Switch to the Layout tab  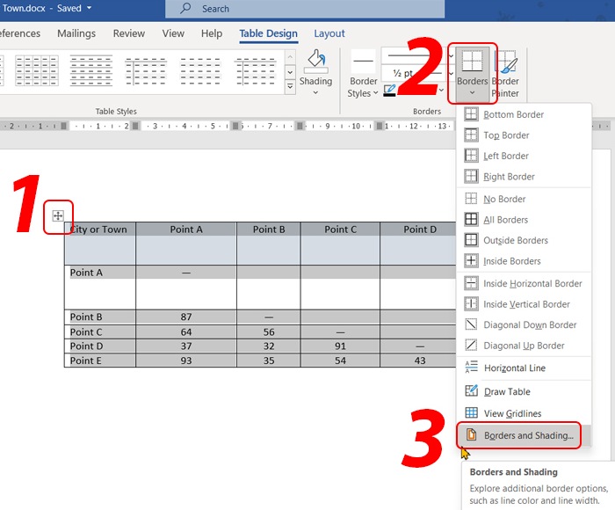pos(329,33)
